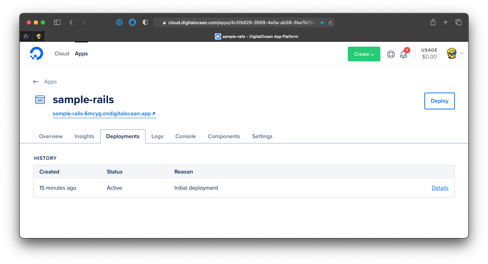Open the Settings tab
488x264 pixels.
click(262, 136)
